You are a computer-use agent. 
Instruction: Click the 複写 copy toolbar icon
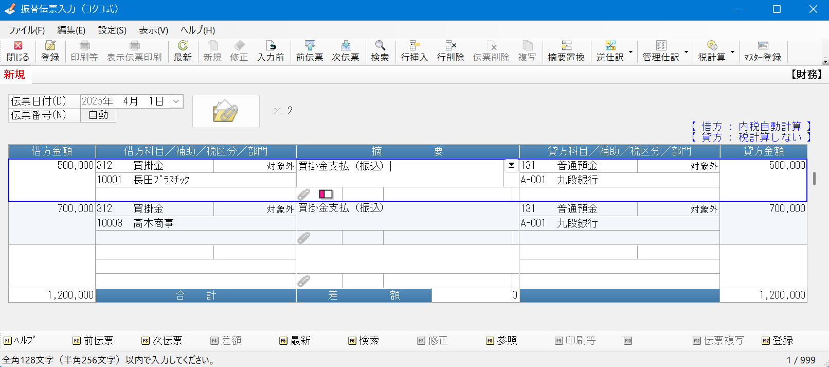pos(527,51)
